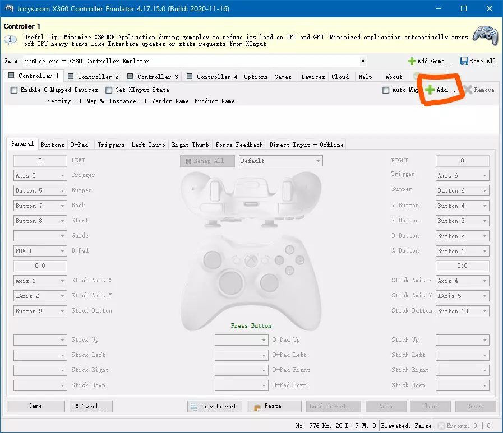Click the Remap All record button
503x433 pixels.
(207, 161)
